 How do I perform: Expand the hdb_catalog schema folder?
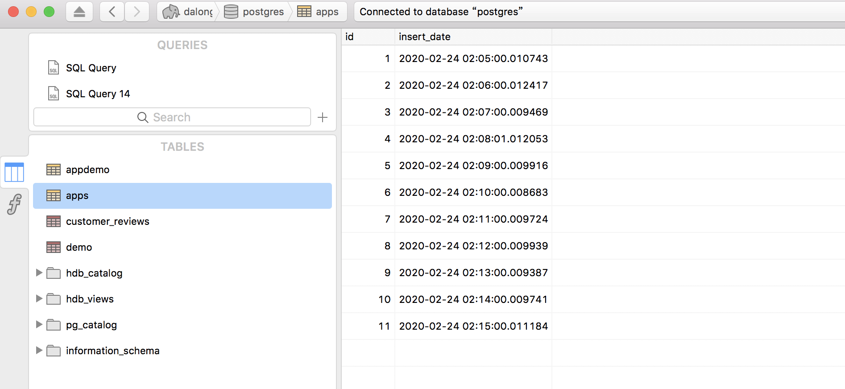tap(39, 273)
